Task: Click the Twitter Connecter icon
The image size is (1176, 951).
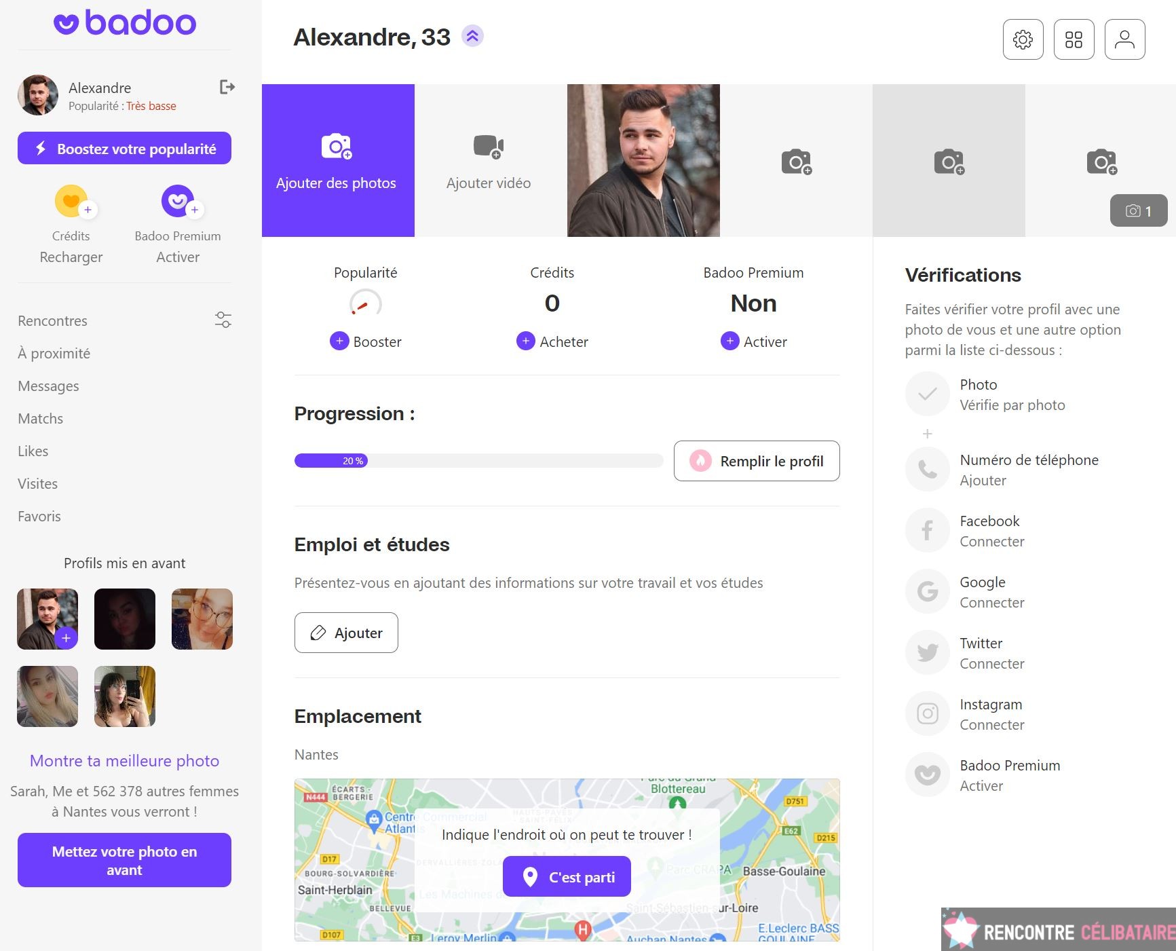Action: [x=927, y=652]
